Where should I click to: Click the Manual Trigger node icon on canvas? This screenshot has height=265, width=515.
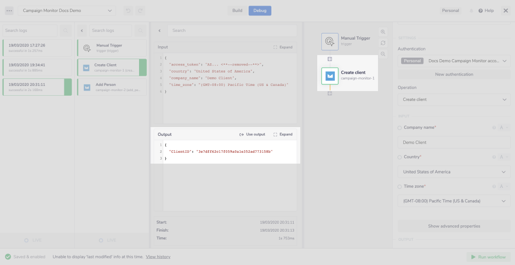coord(330,41)
